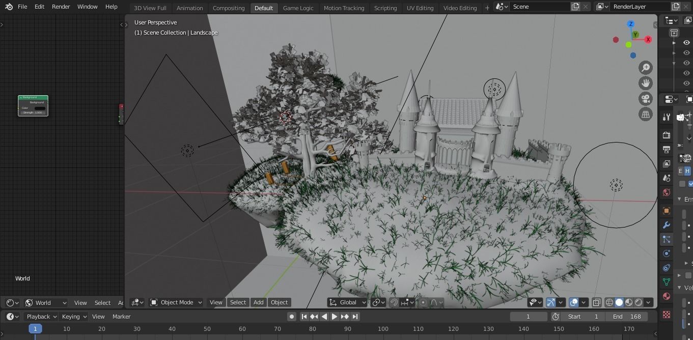Open the Help menu
The height and width of the screenshot is (340, 693).
(x=111, y=7)
